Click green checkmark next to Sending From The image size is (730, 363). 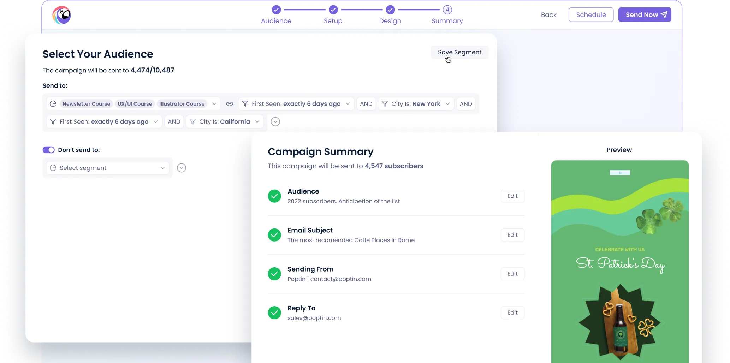tap(274, 274)
